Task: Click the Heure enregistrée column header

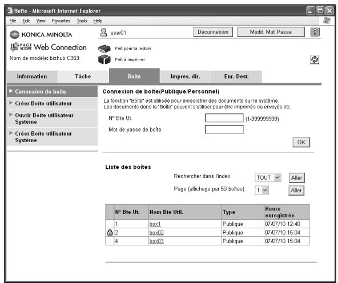Action: click(287, 212)
